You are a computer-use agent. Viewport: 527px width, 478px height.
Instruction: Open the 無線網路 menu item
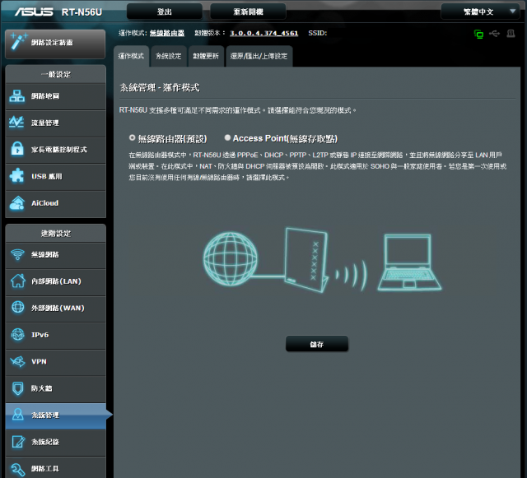click(x=55, y=255)
